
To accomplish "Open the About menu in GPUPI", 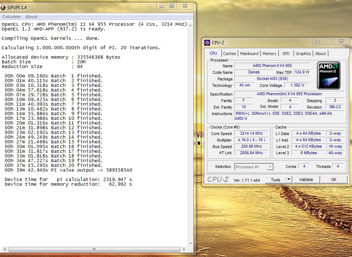I will click(31, 17).
